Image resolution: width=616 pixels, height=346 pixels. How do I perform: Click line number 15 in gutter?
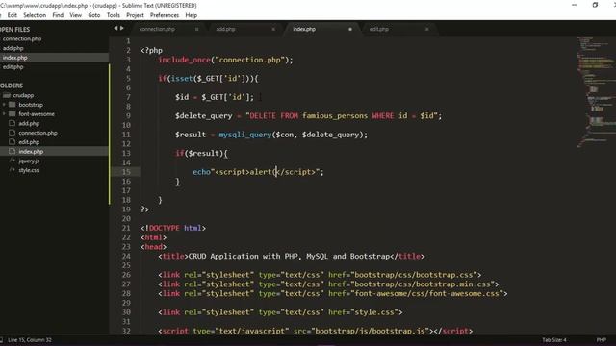click(x=126, y=172)
